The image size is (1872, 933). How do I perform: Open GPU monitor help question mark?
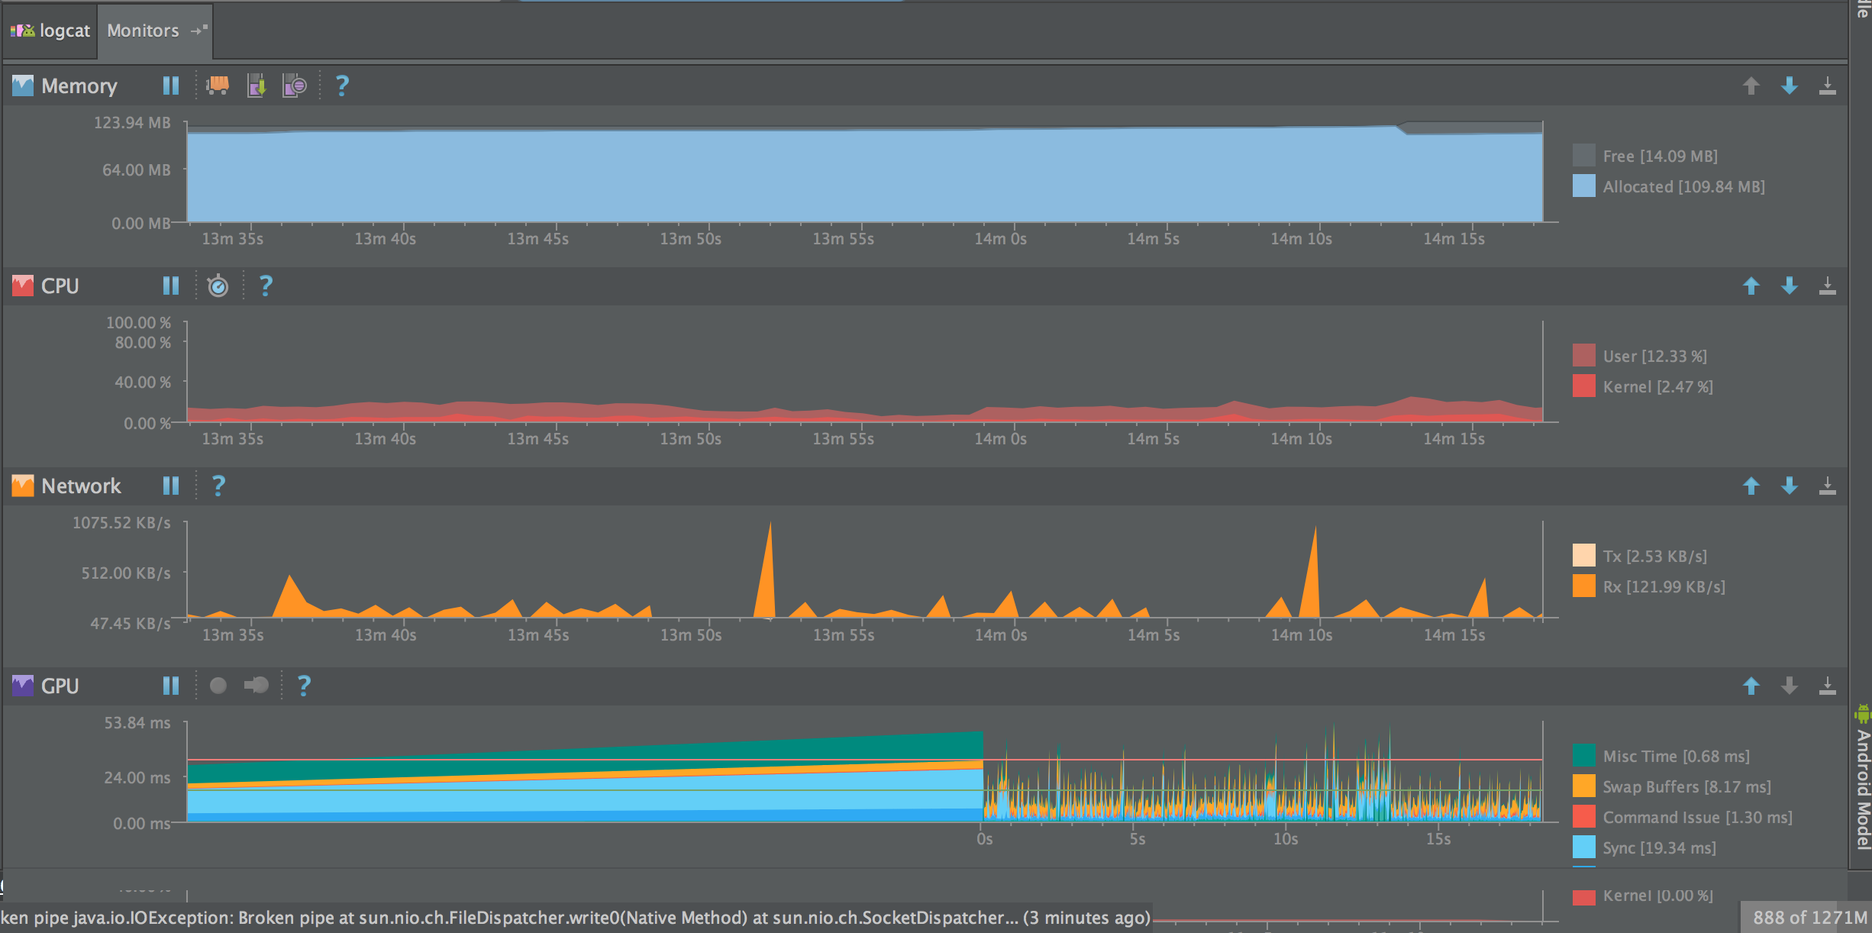point(304,686)
